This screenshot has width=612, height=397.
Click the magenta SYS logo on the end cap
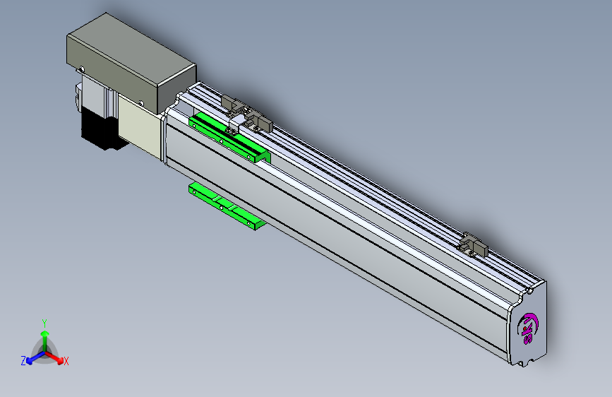527,328
